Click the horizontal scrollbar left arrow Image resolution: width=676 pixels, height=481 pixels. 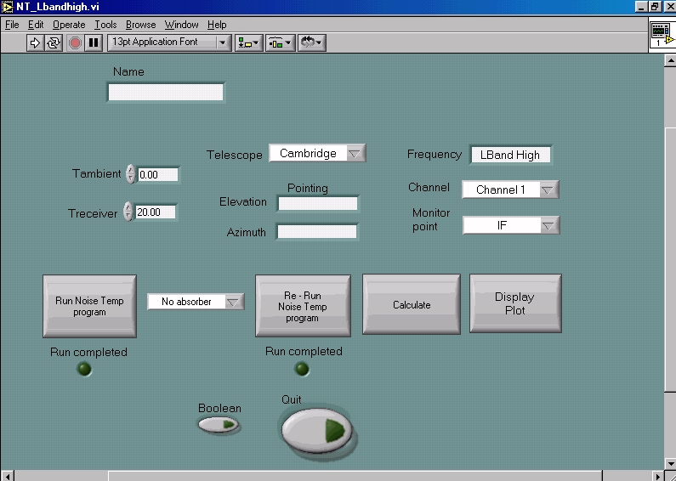[x=8, y=476]
